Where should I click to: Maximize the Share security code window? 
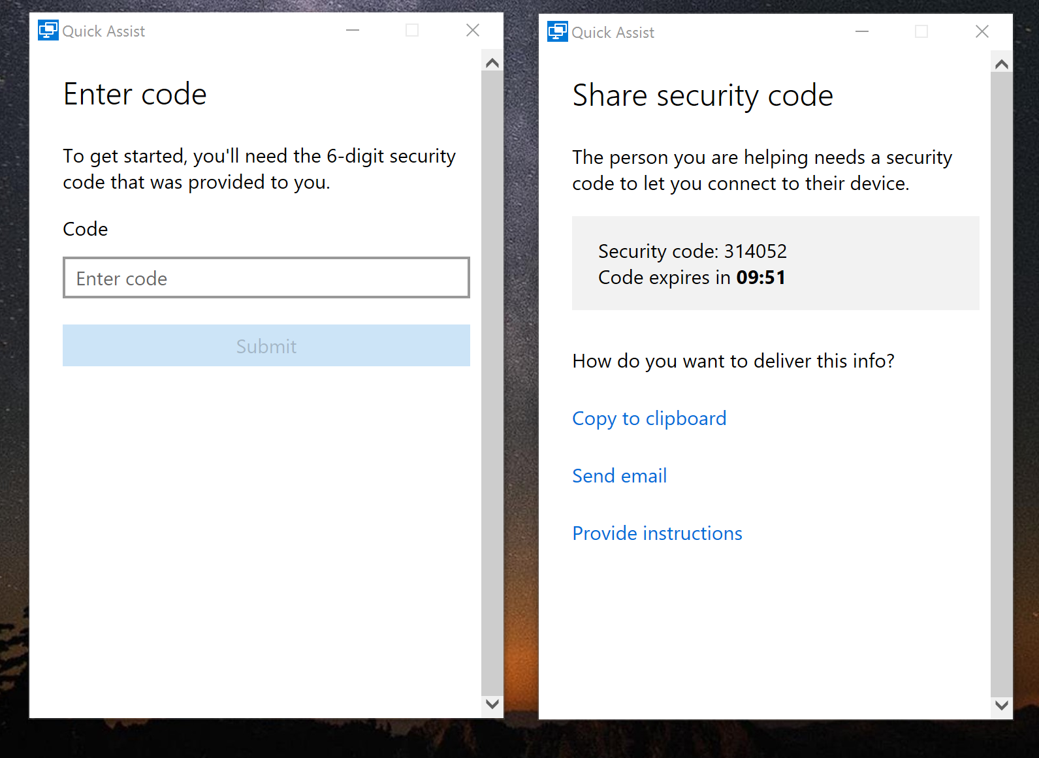point(921,32)
